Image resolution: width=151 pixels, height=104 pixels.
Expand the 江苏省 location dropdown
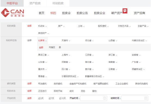(x=89, y=55)
